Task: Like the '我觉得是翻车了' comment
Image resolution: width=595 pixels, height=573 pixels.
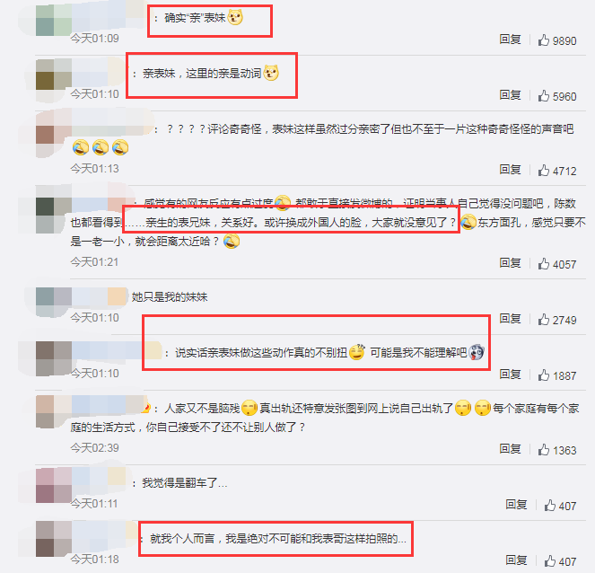Action: click(550, 505)
